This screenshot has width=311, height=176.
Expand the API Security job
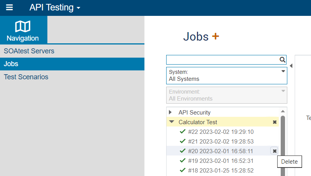170,112
